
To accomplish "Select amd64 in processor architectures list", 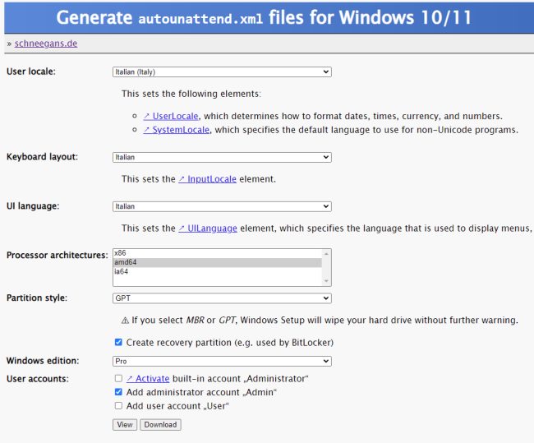I will tap(217, 262).
